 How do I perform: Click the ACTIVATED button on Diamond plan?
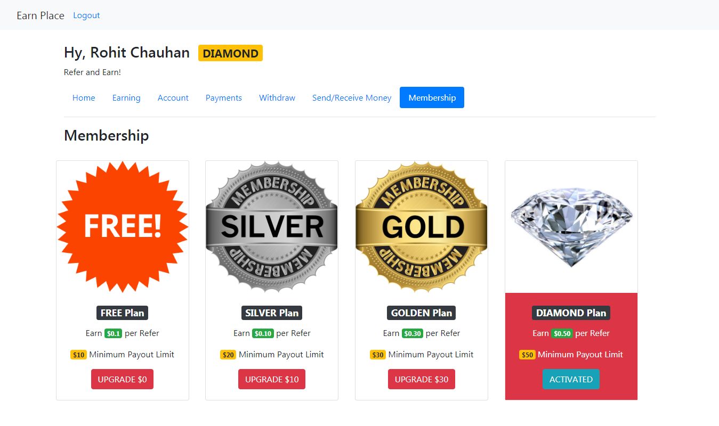[x=571, y=379]
